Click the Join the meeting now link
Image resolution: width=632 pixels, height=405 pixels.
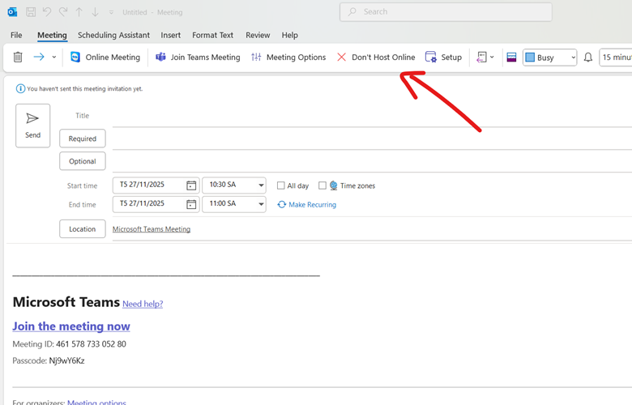pyautogui.click(x=71, y=326)
